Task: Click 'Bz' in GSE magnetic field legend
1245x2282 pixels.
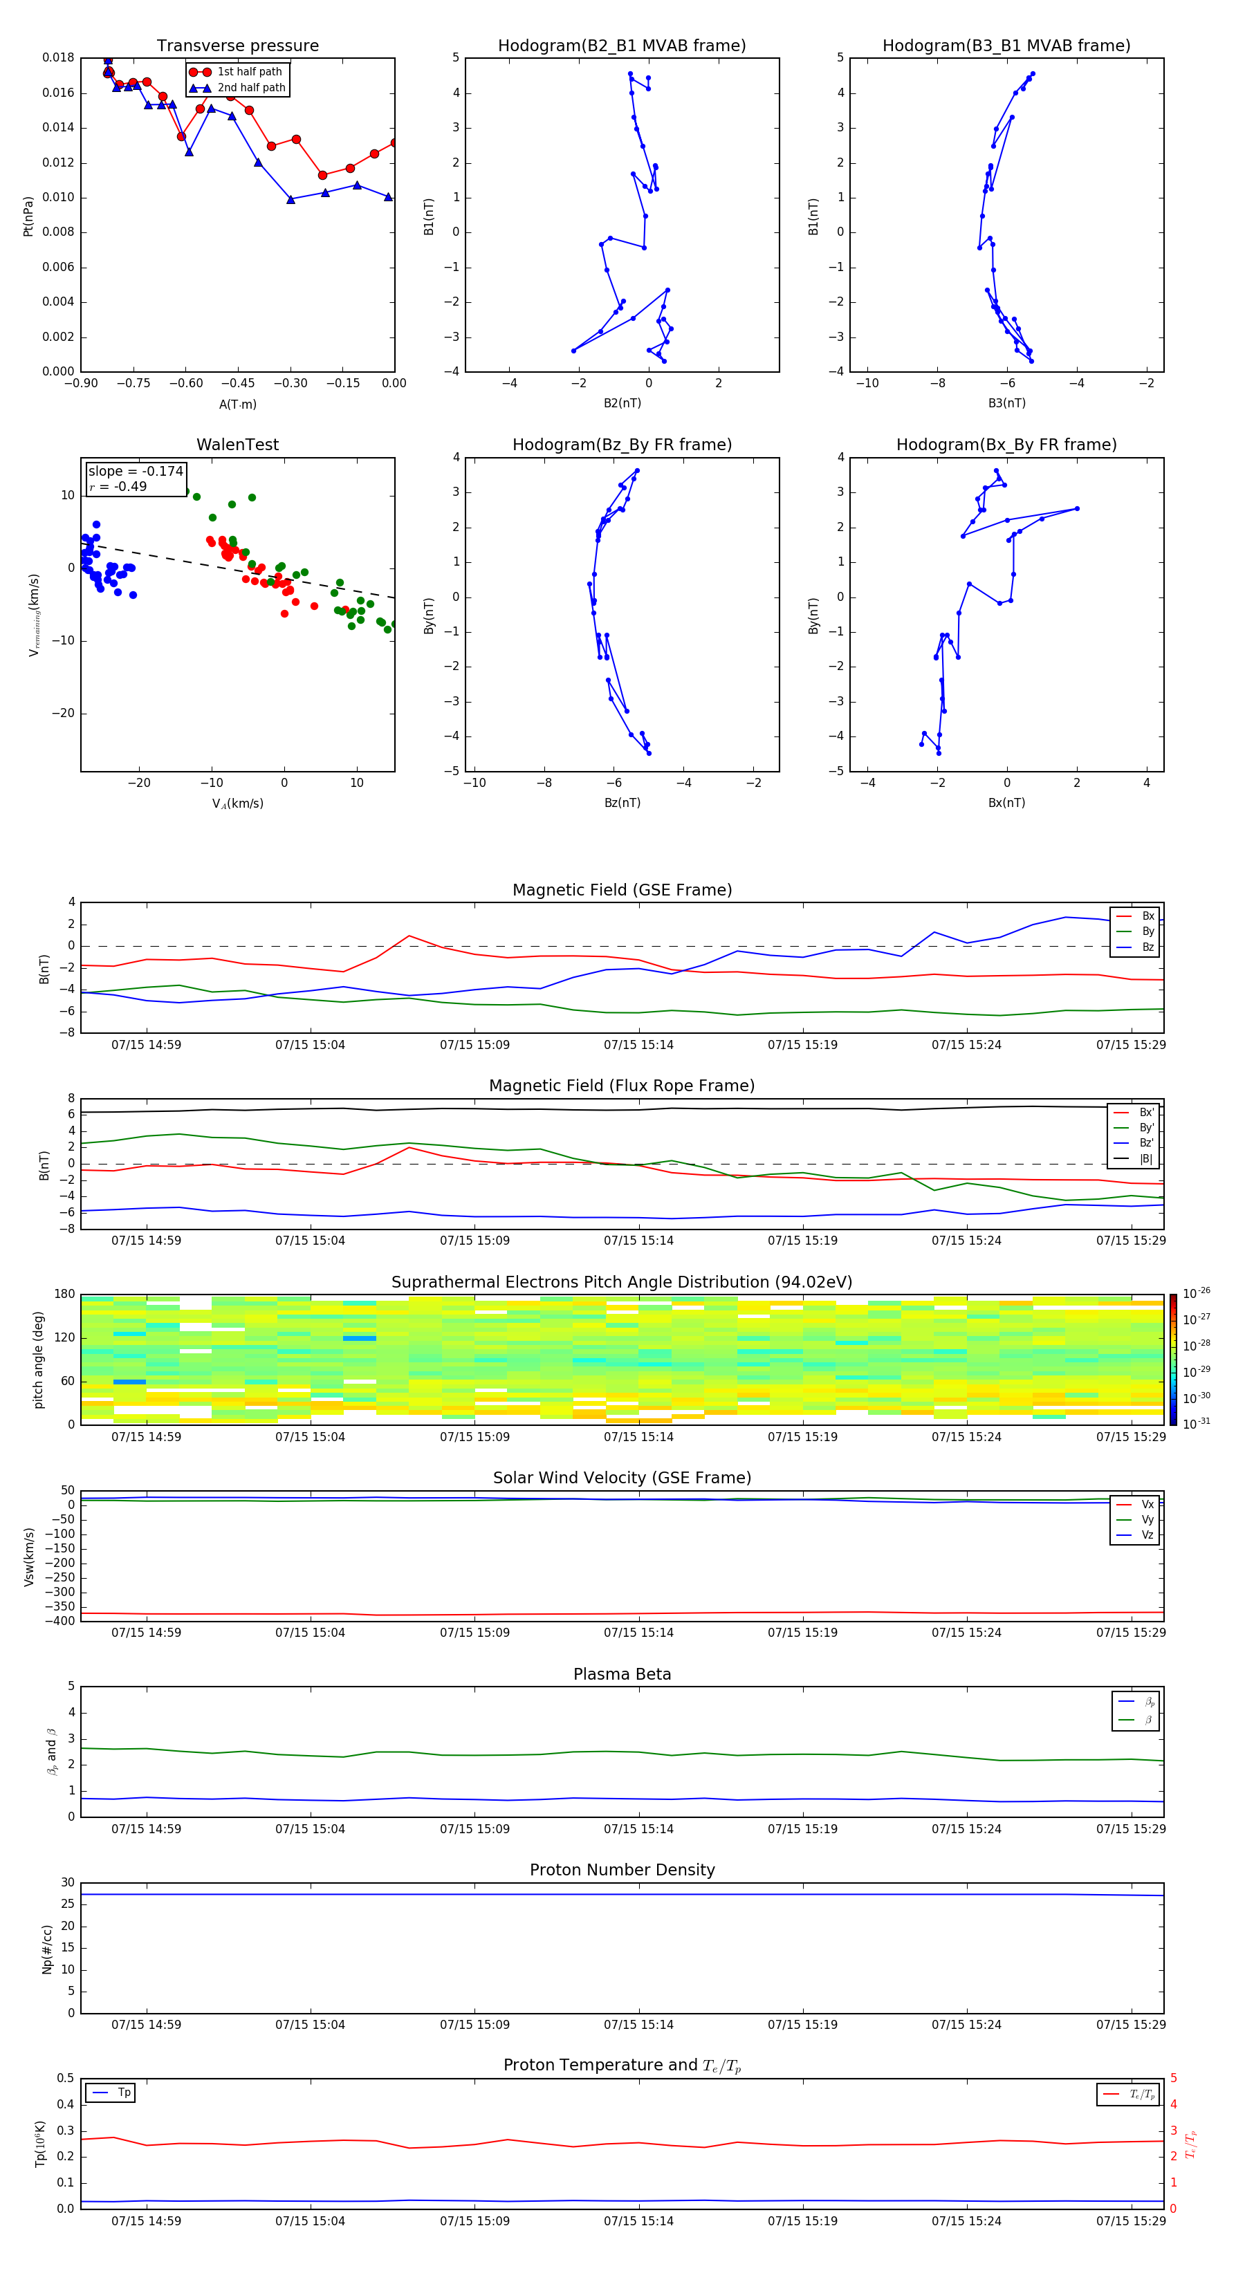Action: coord(1136,947)
